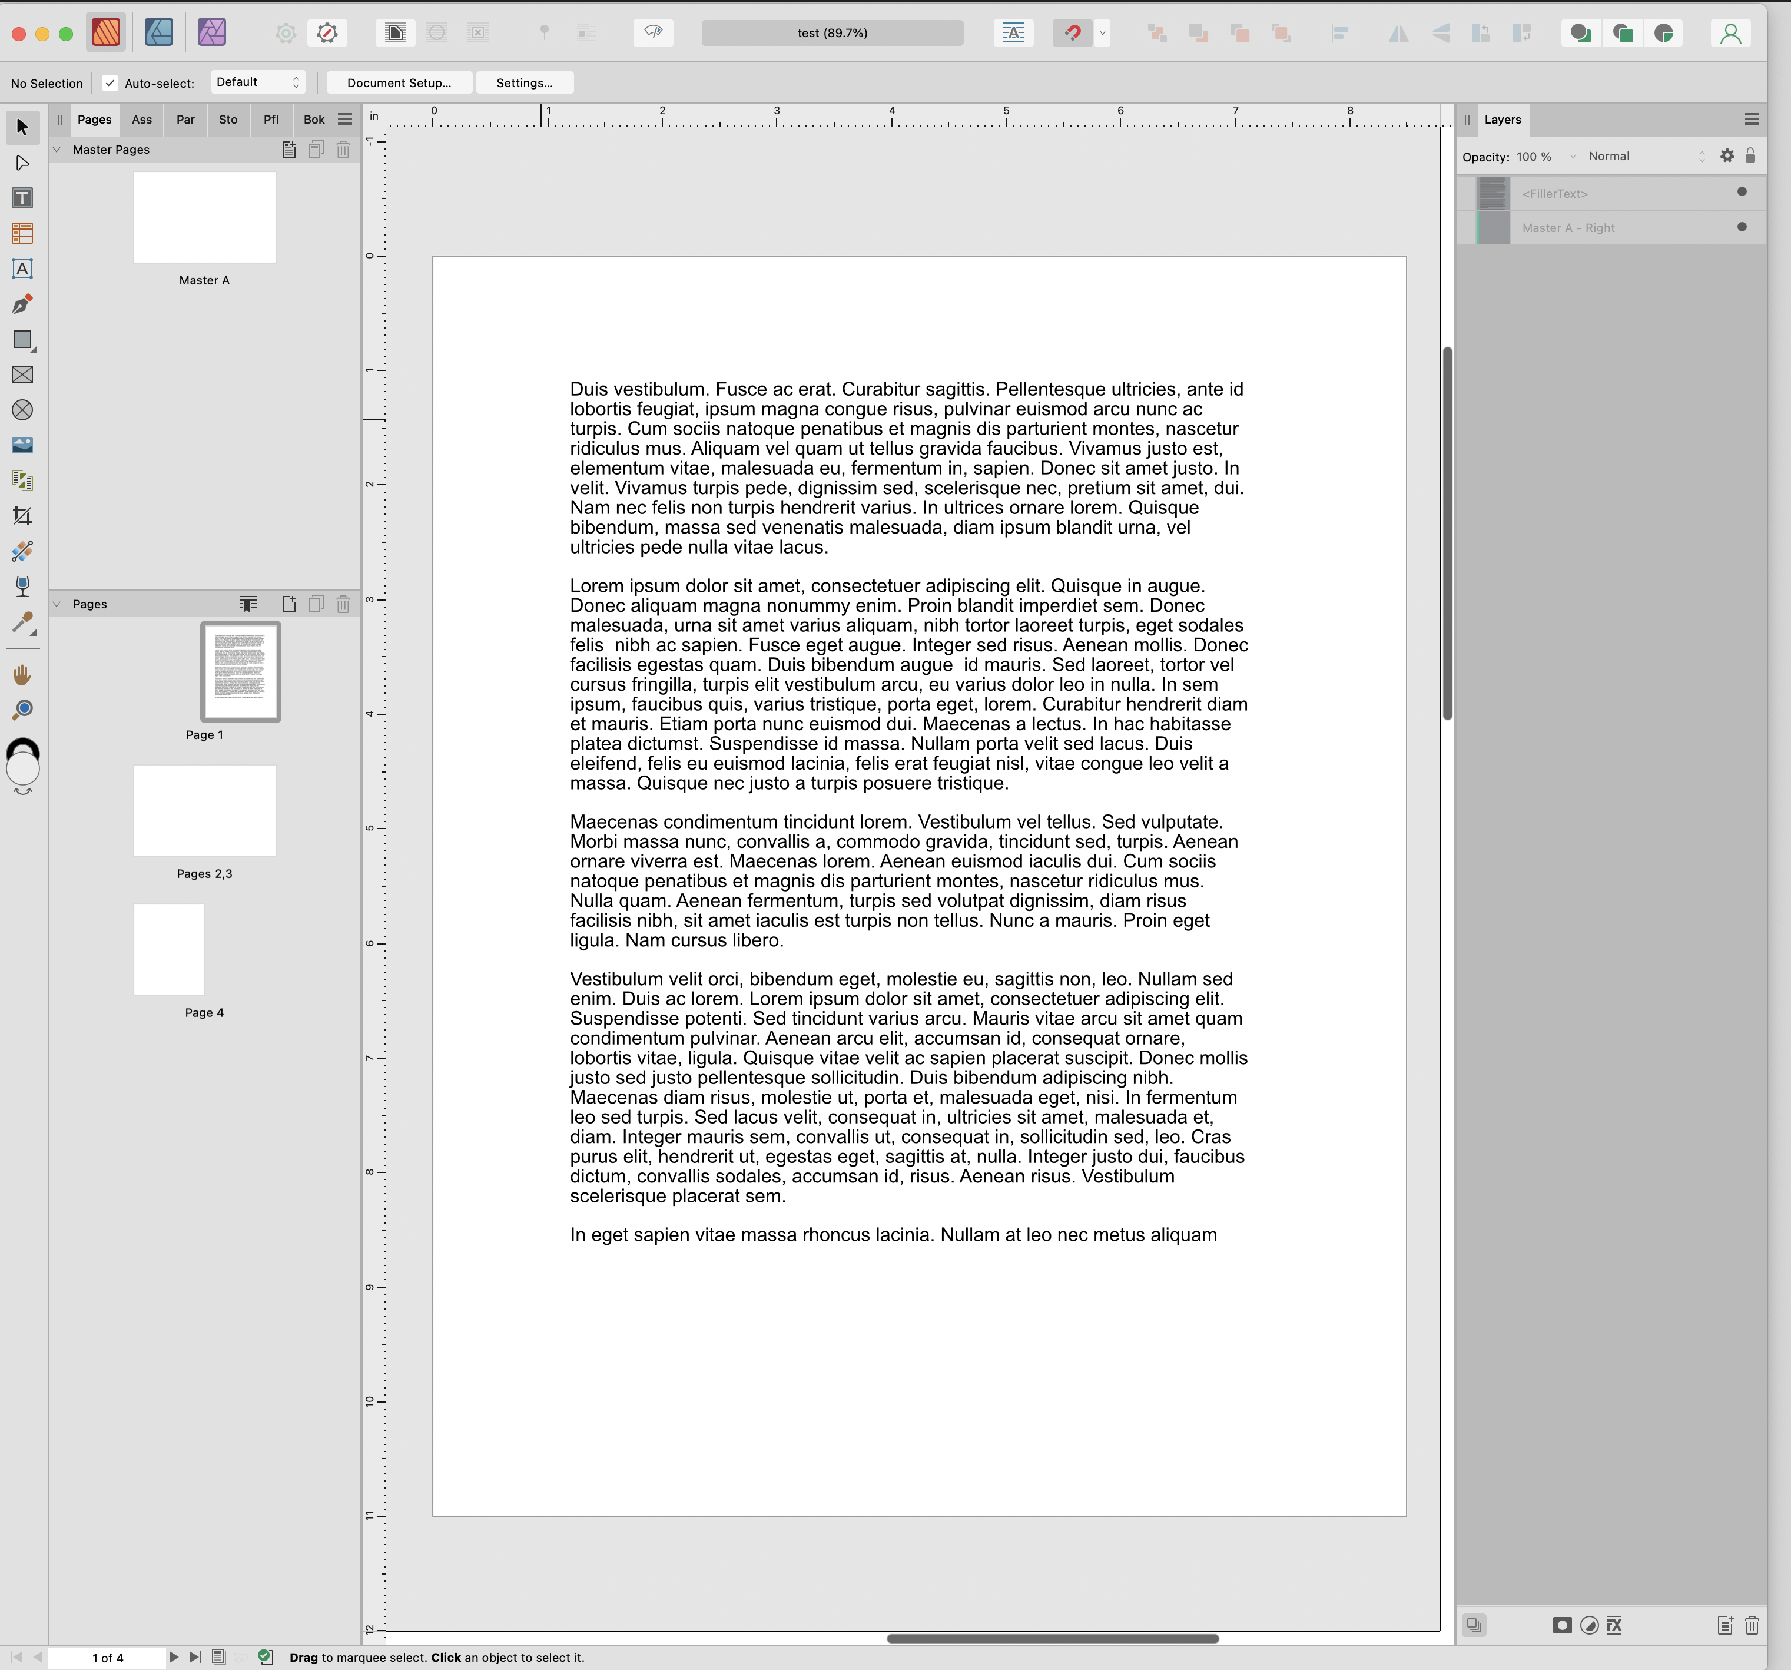Open the Opacity value dropdown

(1572, 157)
